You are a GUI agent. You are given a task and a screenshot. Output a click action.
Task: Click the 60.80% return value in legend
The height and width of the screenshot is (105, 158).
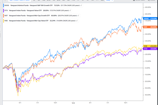(x=54, y=16)
